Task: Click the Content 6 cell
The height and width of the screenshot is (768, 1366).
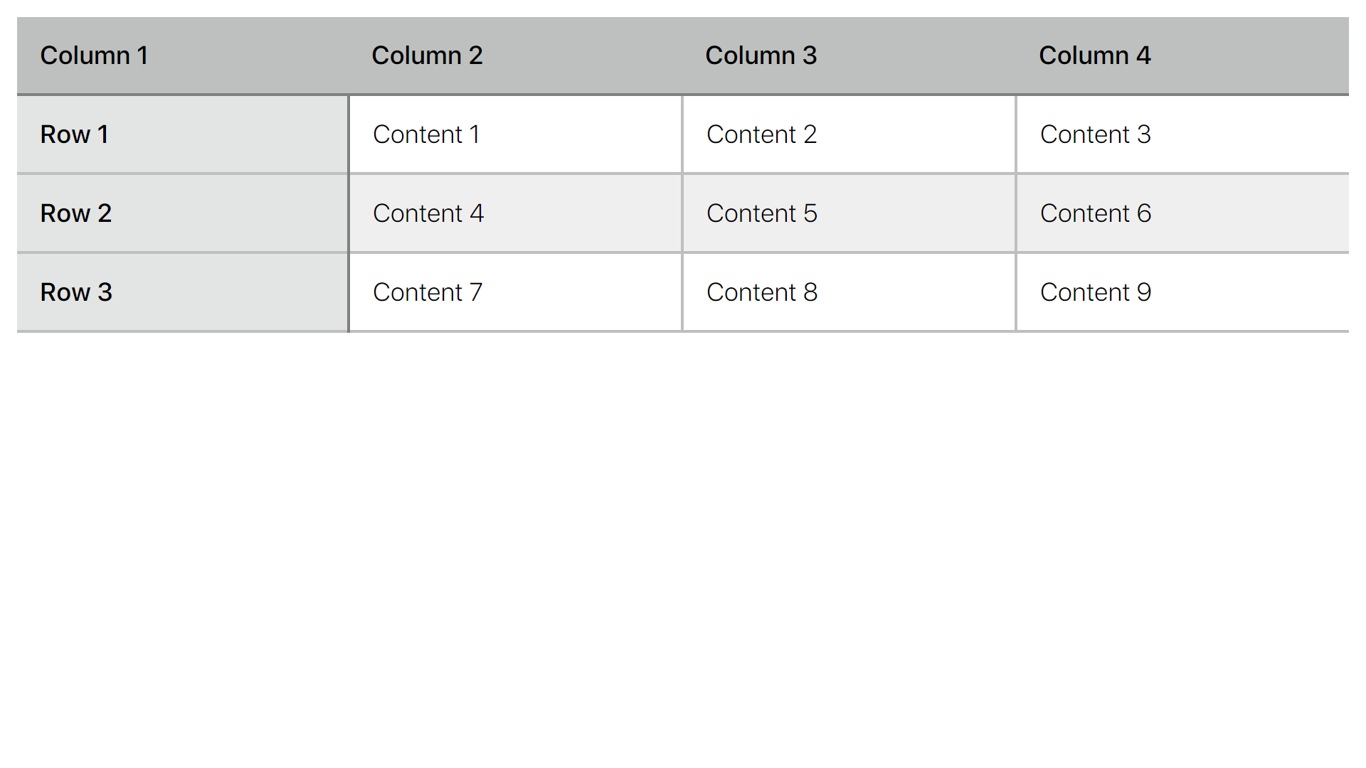Action: (1183, 213)
